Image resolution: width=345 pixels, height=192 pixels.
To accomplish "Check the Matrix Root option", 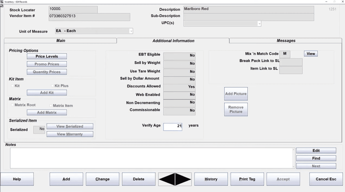I will point(12,105).
